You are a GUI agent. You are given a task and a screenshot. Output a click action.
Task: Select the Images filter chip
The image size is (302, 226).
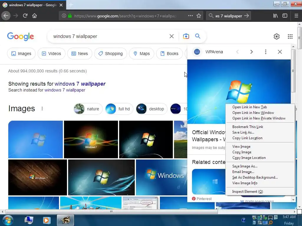click(x=21, y=54)
